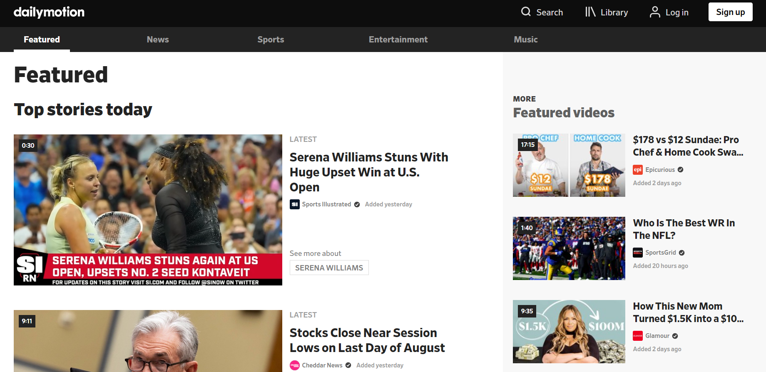Open the Cheddar News channel avatar
The width and height of the screenshot is (766, 372).
pyautogui.click(x=295, y=365)
